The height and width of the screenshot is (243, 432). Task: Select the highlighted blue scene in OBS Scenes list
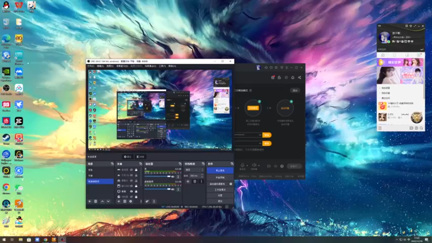point(100,181)
